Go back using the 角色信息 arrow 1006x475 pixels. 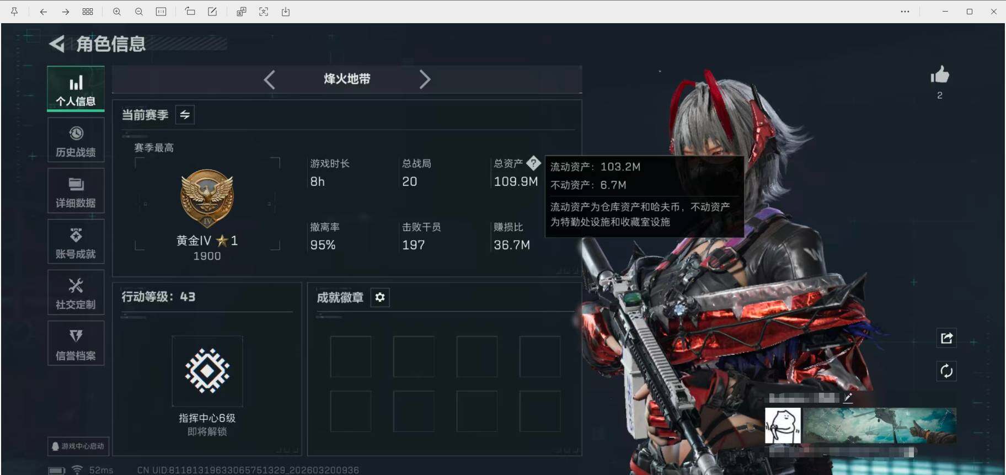[57, 44]
